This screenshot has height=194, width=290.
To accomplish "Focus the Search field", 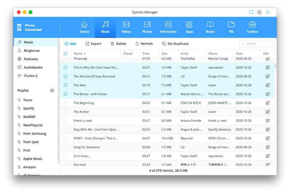I will [x=257, y=43].
